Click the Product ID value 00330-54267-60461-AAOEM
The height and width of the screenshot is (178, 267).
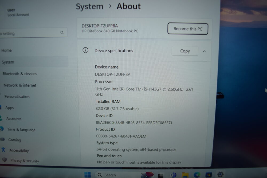click(121, 136)
